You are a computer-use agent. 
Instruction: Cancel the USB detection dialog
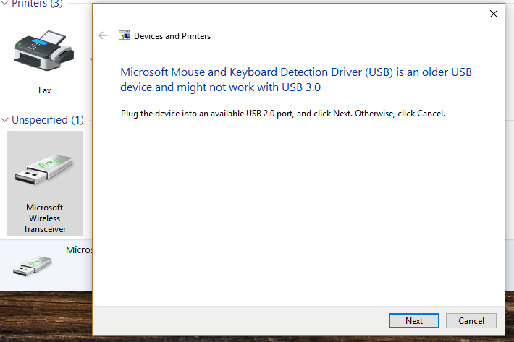click(471, 321)
